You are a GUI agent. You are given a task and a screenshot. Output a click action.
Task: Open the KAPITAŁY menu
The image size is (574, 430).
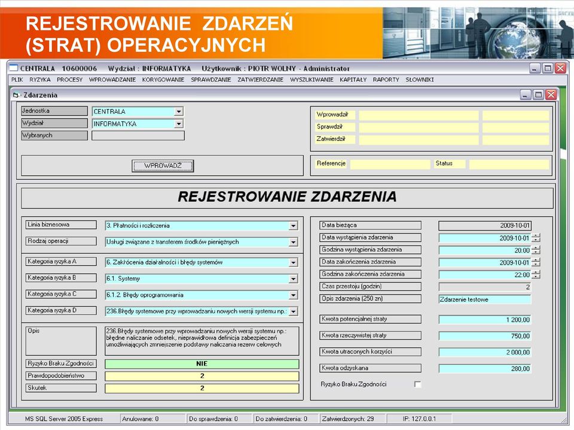353,79
